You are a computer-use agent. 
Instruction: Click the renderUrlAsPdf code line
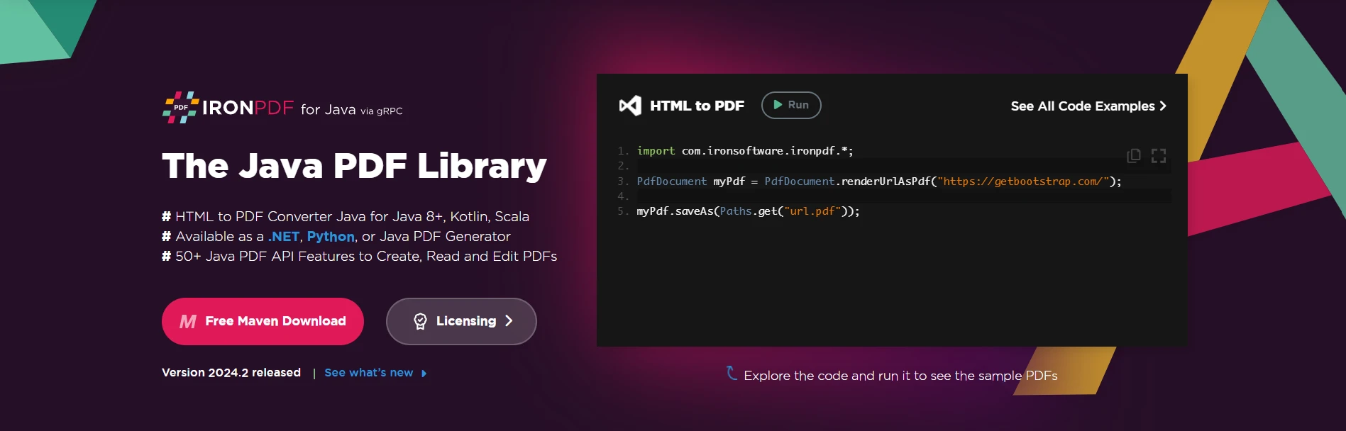(879, 181)
